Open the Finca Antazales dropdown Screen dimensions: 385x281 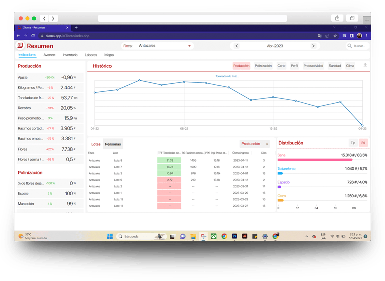point(157,46)
